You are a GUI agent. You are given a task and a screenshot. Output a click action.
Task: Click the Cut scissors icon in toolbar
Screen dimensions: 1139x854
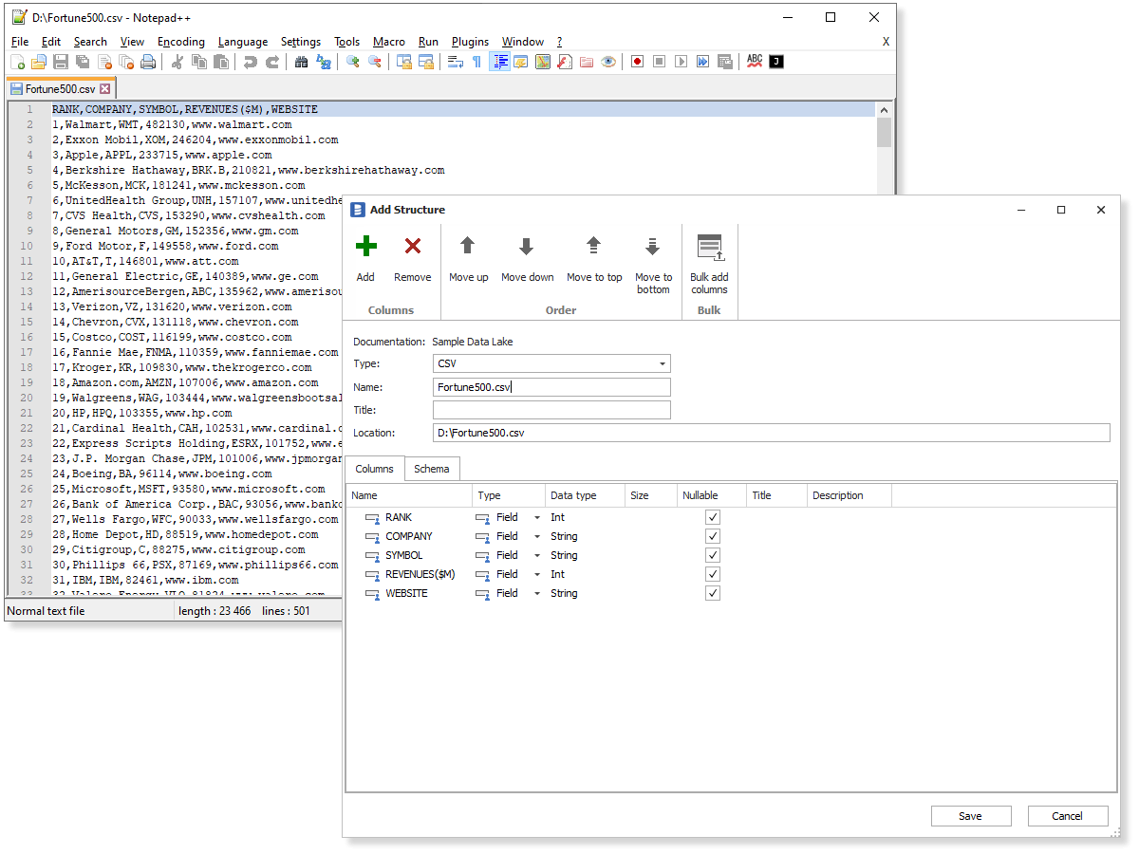[x=177, y=62]
